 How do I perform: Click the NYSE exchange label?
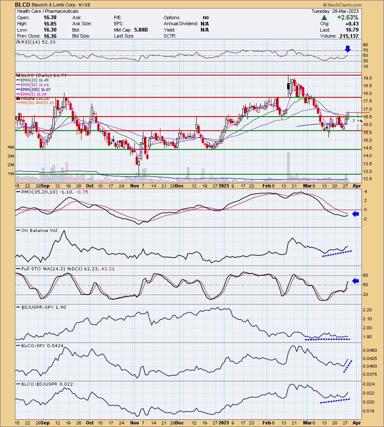[x=84, y=5]
